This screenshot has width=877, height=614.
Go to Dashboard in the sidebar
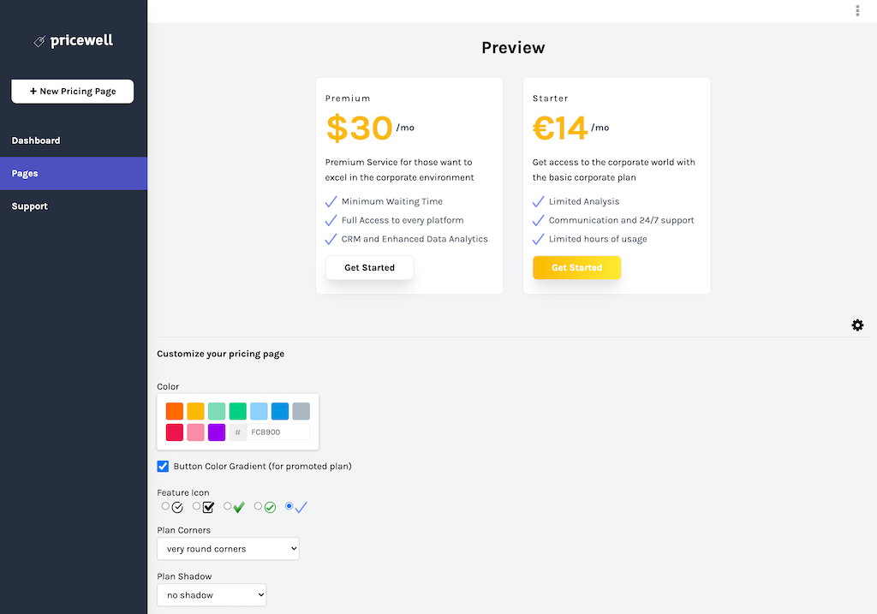click(x=36, y=140)
